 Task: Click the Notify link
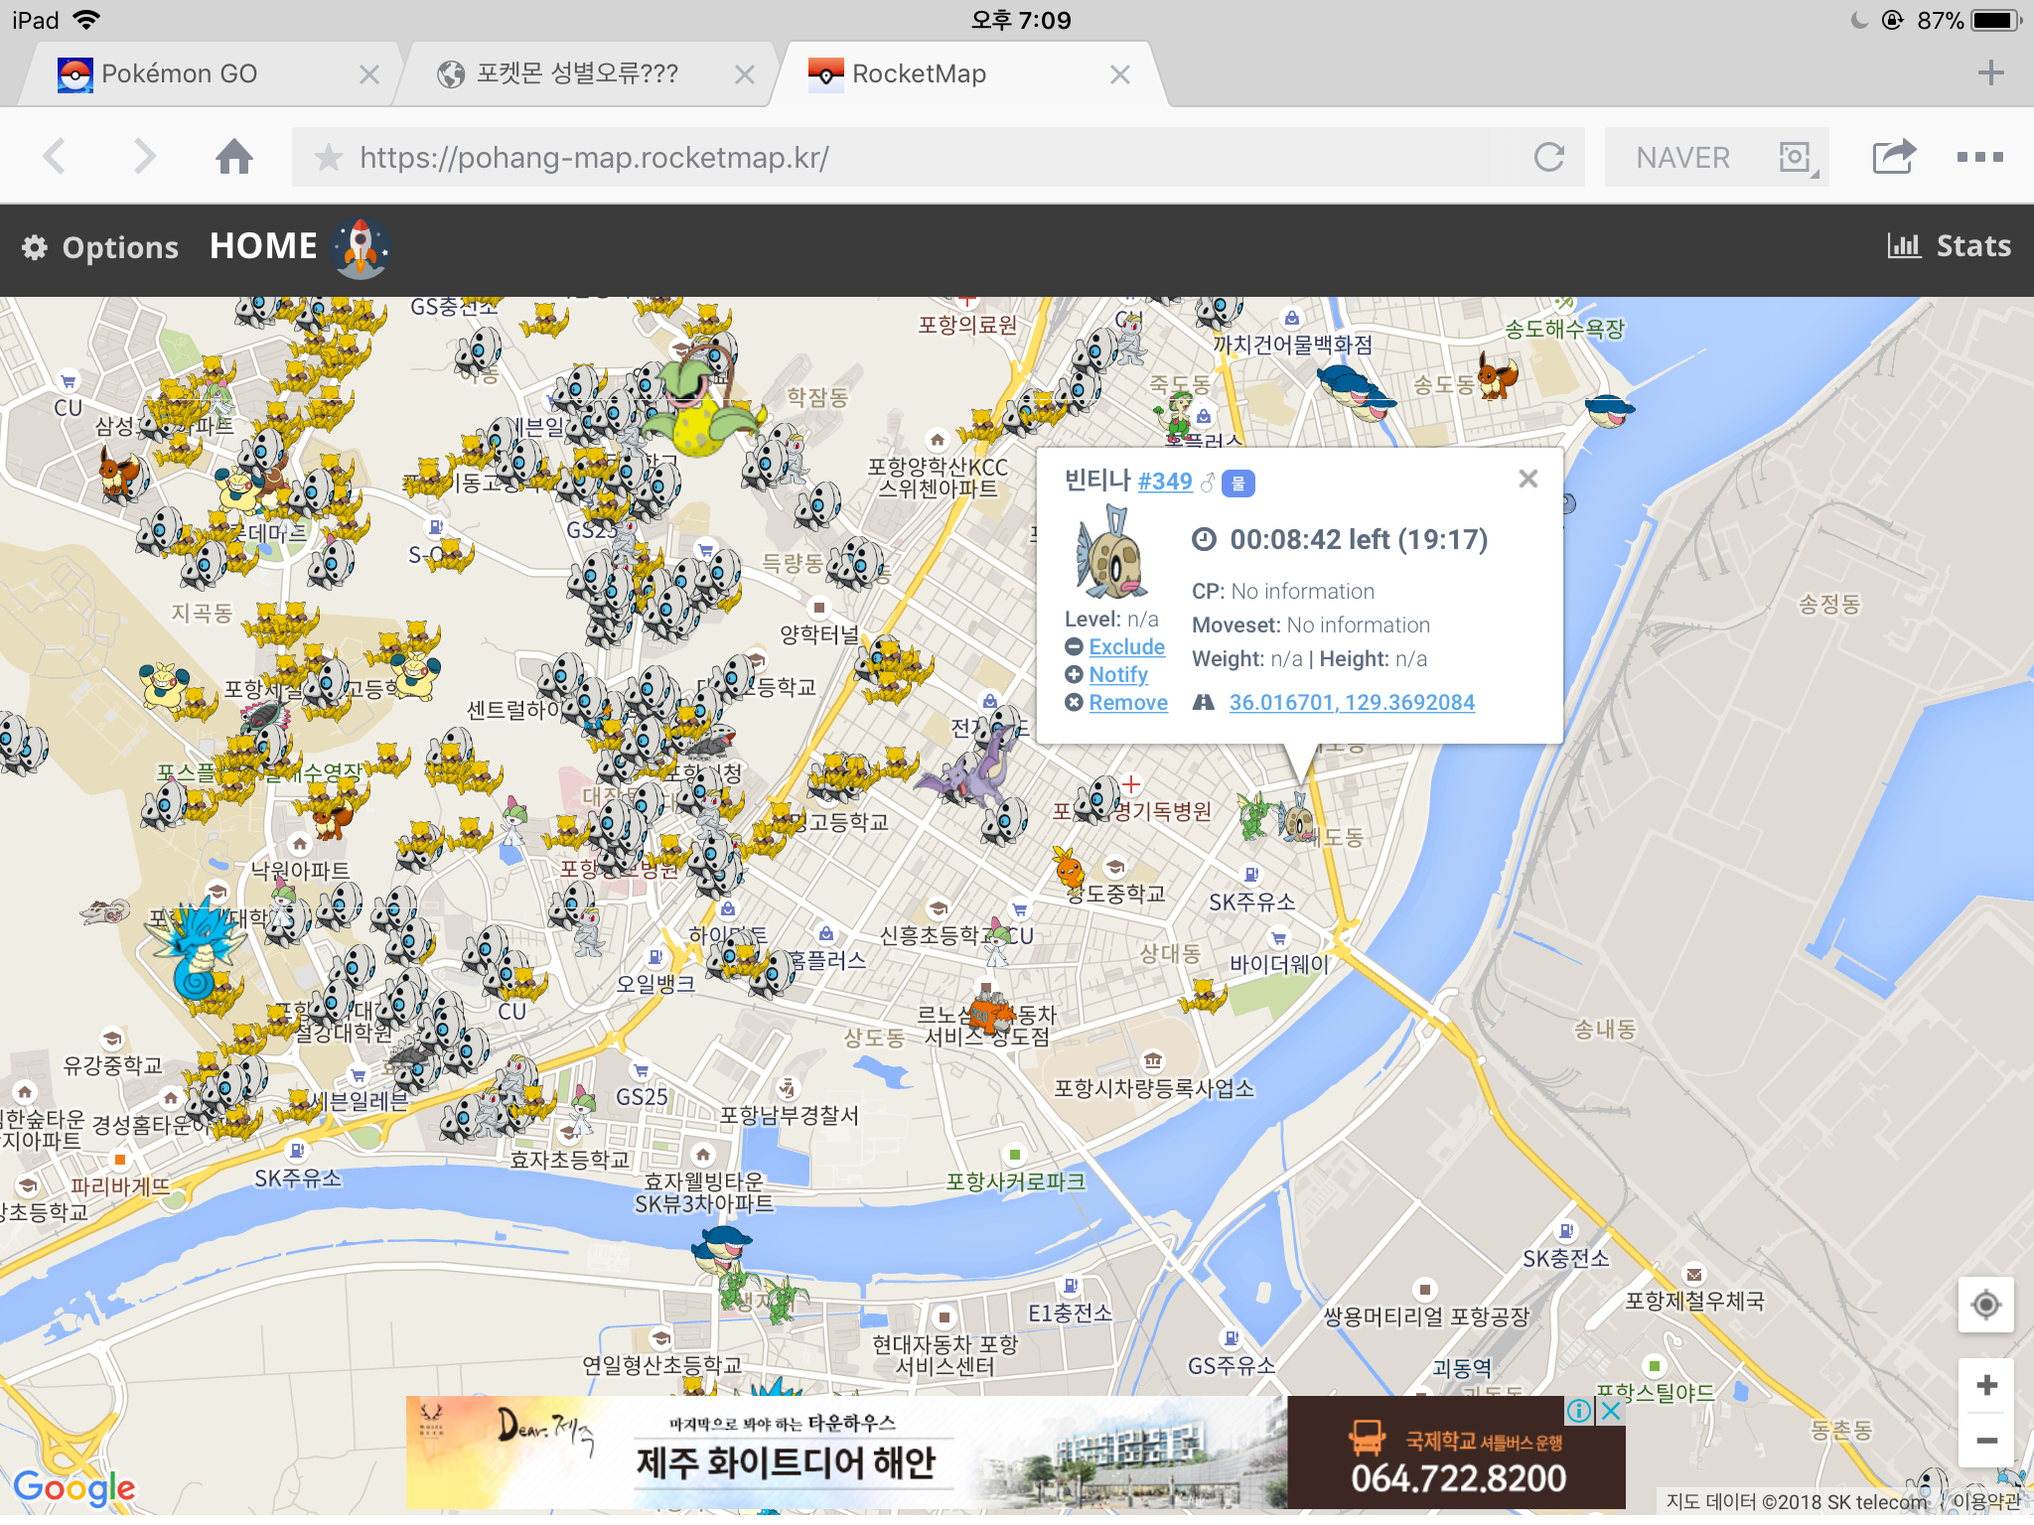[1118, 674]
